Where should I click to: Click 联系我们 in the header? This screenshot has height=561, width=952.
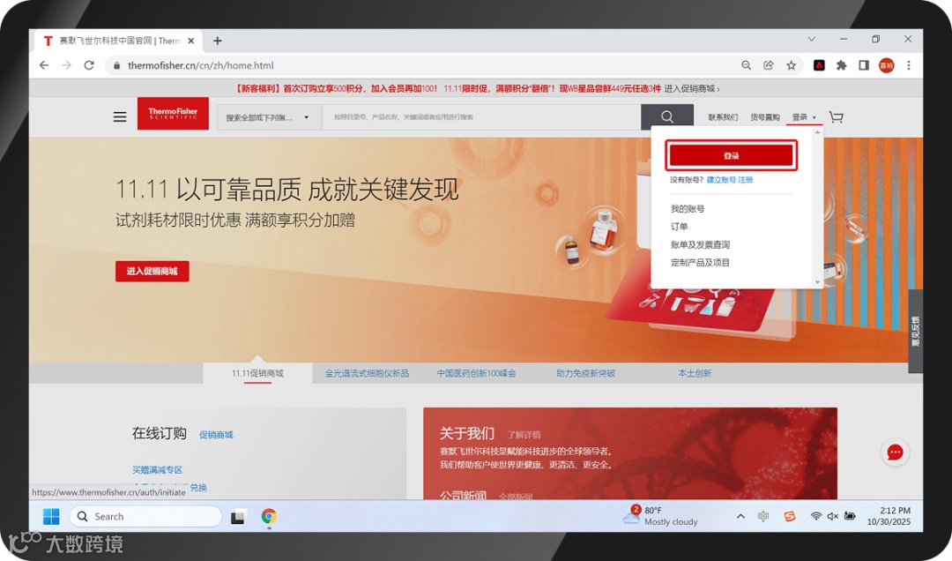[x=723, y=117]
